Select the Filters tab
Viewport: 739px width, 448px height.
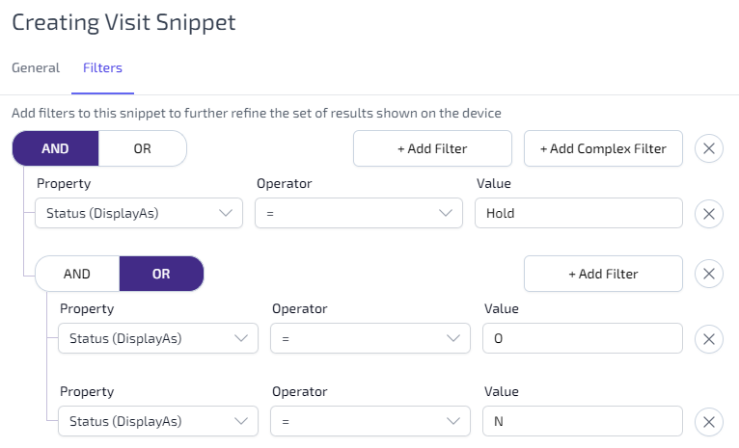[x=102, y=67]
